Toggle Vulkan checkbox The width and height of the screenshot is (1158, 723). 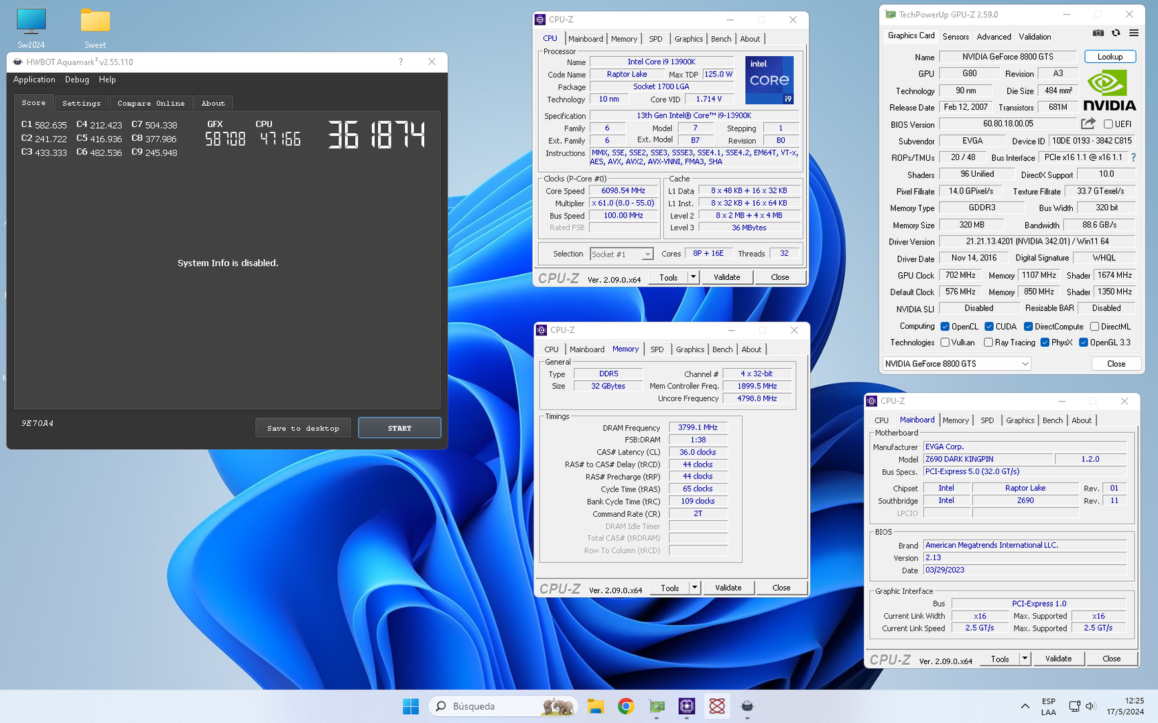point(945,342)
